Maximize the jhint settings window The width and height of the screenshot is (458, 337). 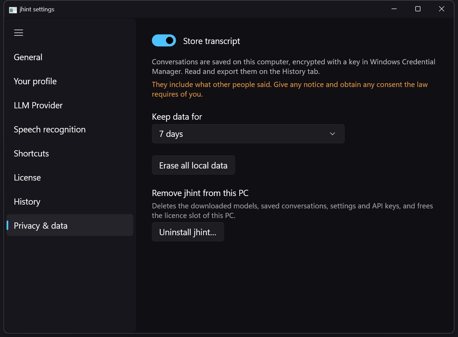tap(418, 9)
